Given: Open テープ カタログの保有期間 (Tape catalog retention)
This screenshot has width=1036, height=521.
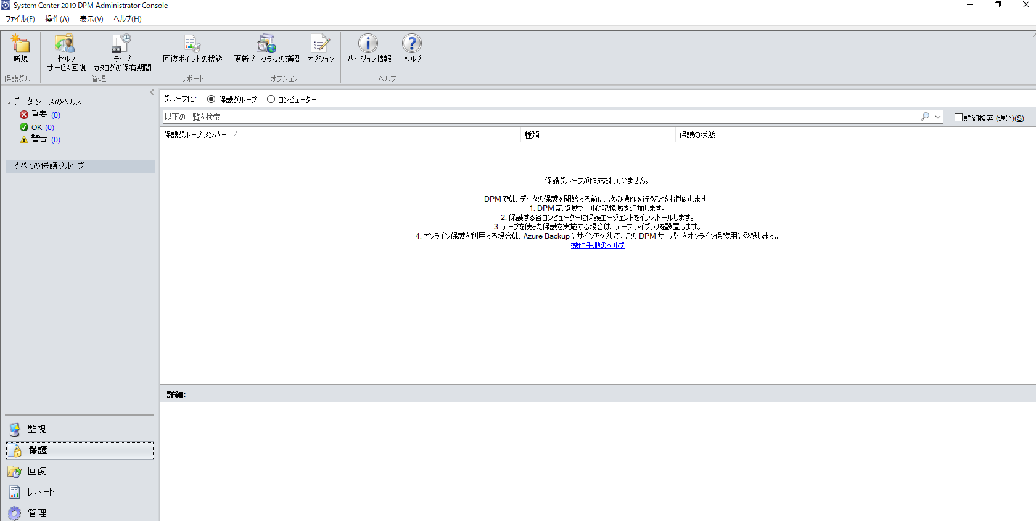Looking at the screenshot, I should coord(122,53).
